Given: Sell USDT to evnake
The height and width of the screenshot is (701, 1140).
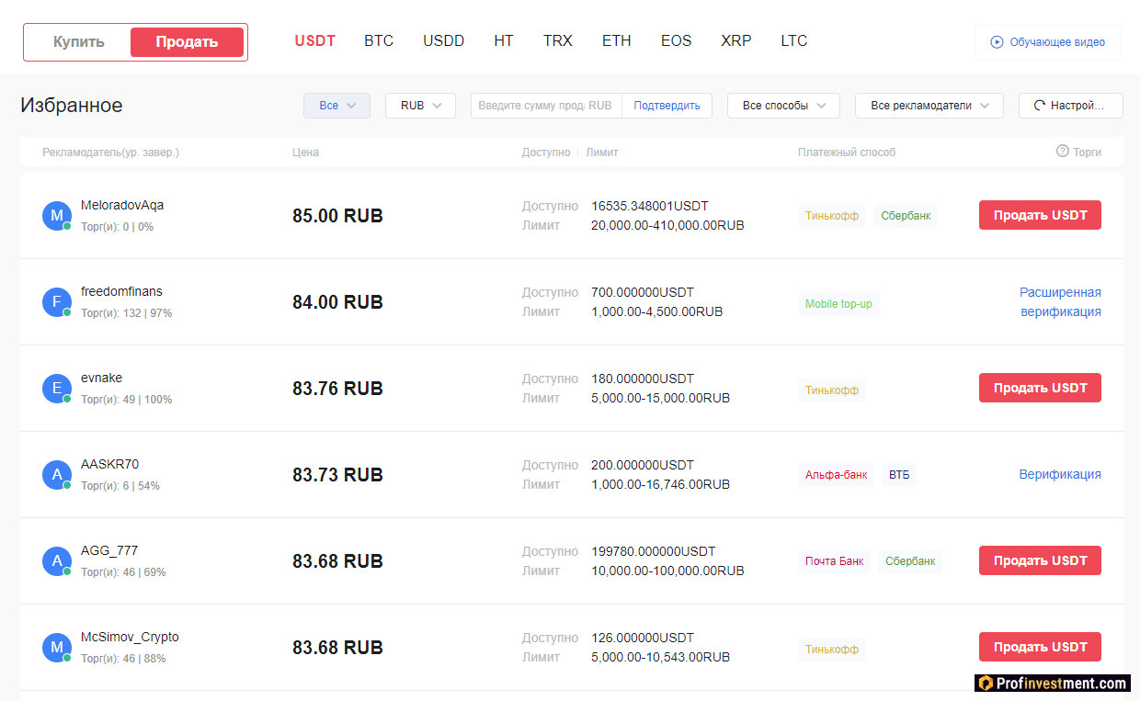Looking at the screenshot, I should [x=1040, y=388].
